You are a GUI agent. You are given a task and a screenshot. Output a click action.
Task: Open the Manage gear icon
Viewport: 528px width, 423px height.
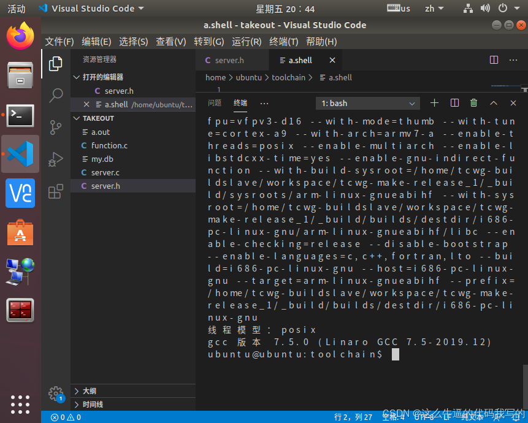56,394
